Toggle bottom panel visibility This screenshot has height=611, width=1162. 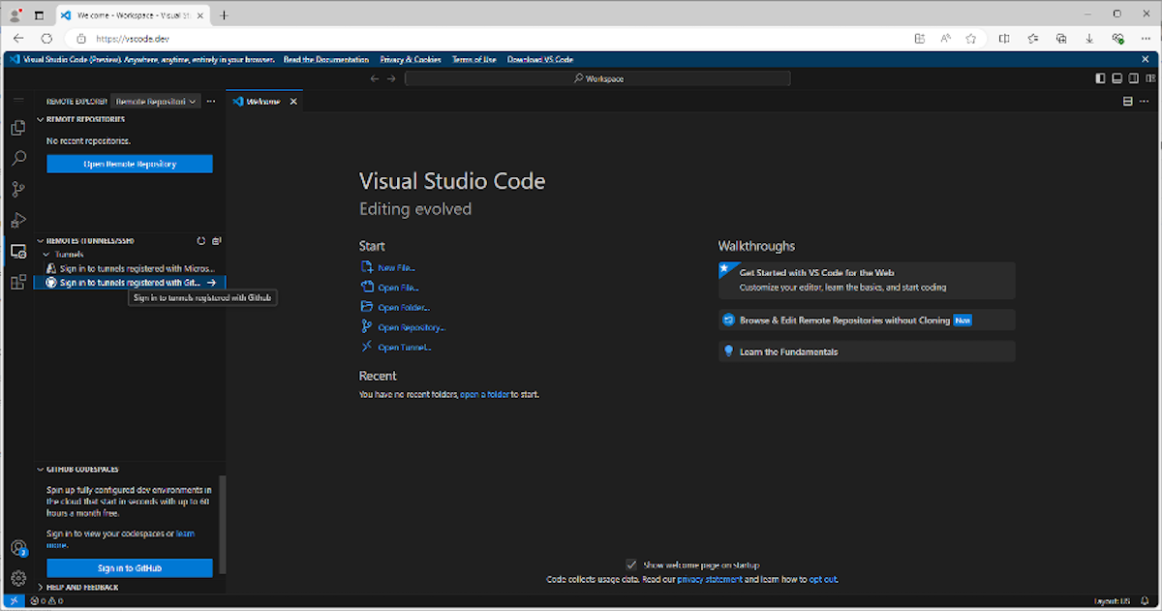[1116, 78]
